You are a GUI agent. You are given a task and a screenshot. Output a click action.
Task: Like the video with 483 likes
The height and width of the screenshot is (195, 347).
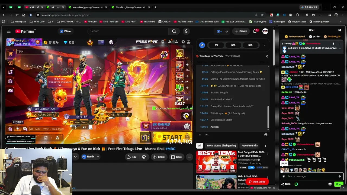click(131, 157)
